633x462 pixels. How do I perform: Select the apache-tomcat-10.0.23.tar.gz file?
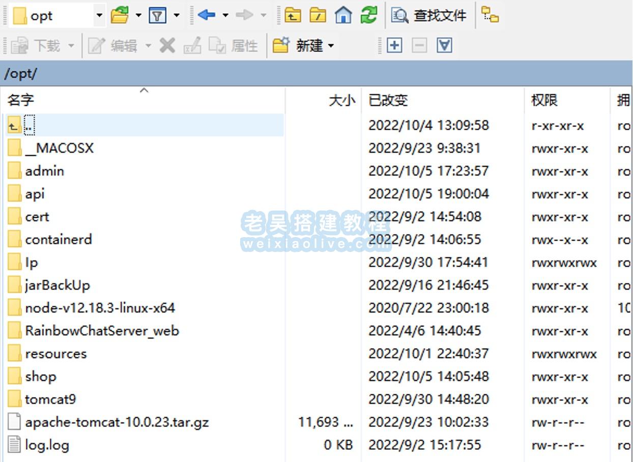pos(117,422)
